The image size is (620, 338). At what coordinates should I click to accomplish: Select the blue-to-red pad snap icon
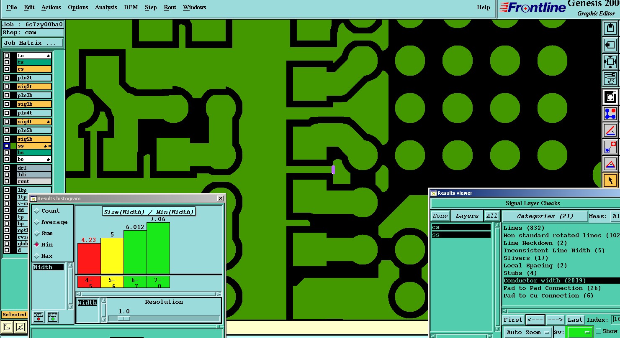click(x=610, y=147)
